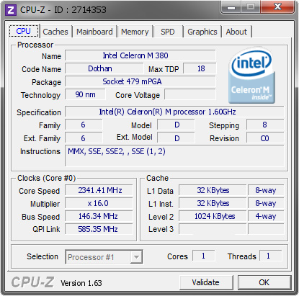Click the CPU-Z purple Z title bar icon
The width and height of the screenshot is (299, 296).
[x=11, y=10]
